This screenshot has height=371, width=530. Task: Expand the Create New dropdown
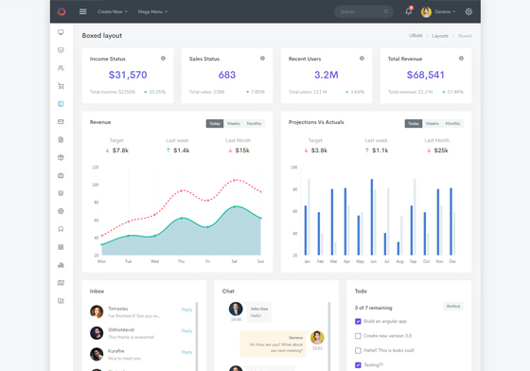click(x=113, y=11)
